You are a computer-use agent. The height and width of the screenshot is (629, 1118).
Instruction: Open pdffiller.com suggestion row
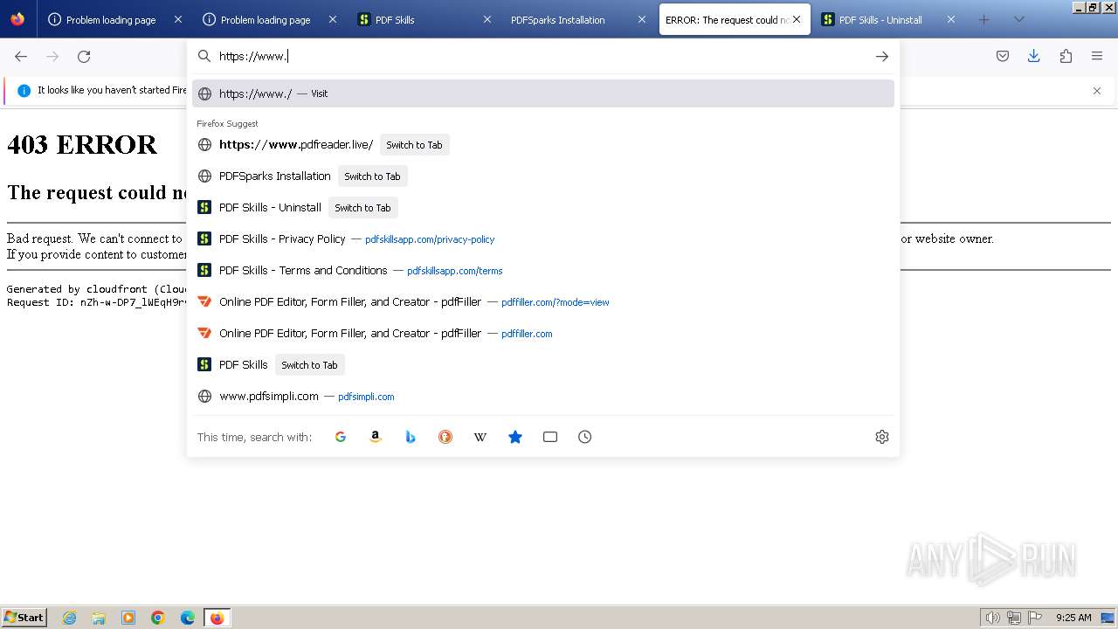[x=543, y=334]
